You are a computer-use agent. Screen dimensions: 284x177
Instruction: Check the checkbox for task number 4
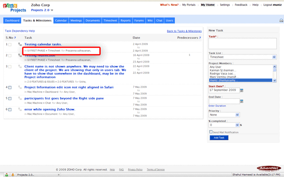pos(10,88)
